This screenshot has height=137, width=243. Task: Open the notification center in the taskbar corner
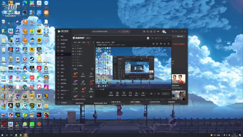[x=240, y=135]
